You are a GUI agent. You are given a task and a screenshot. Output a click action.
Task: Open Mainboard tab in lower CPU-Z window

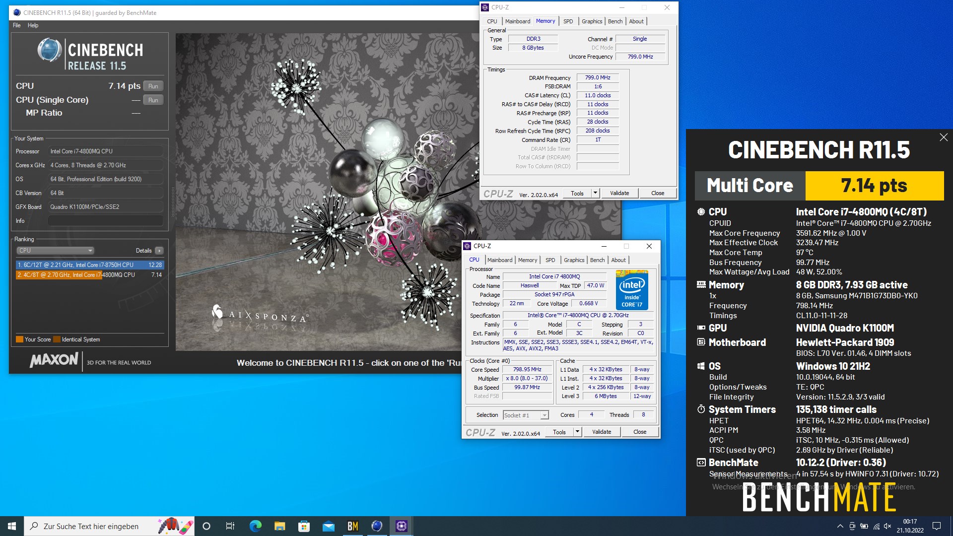tap(500, 260)
